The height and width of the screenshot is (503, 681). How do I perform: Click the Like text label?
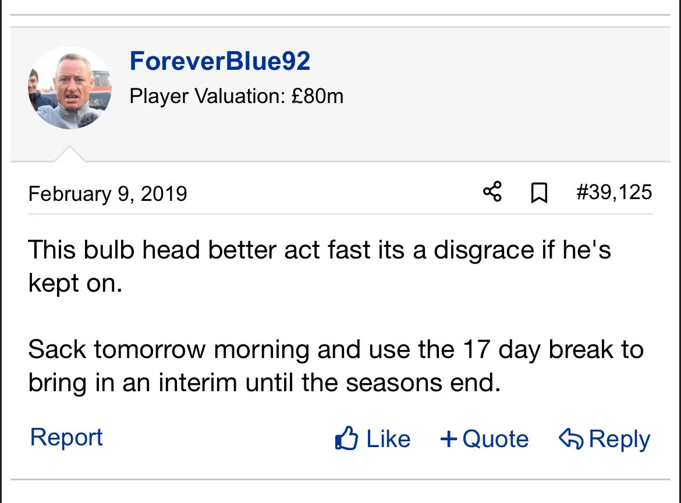click(x=388, y=439)
